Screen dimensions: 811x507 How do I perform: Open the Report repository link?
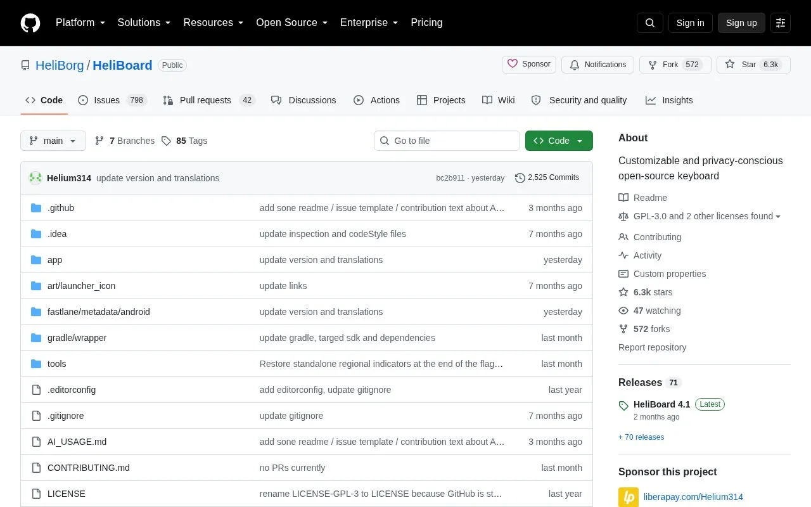(652, 347)
